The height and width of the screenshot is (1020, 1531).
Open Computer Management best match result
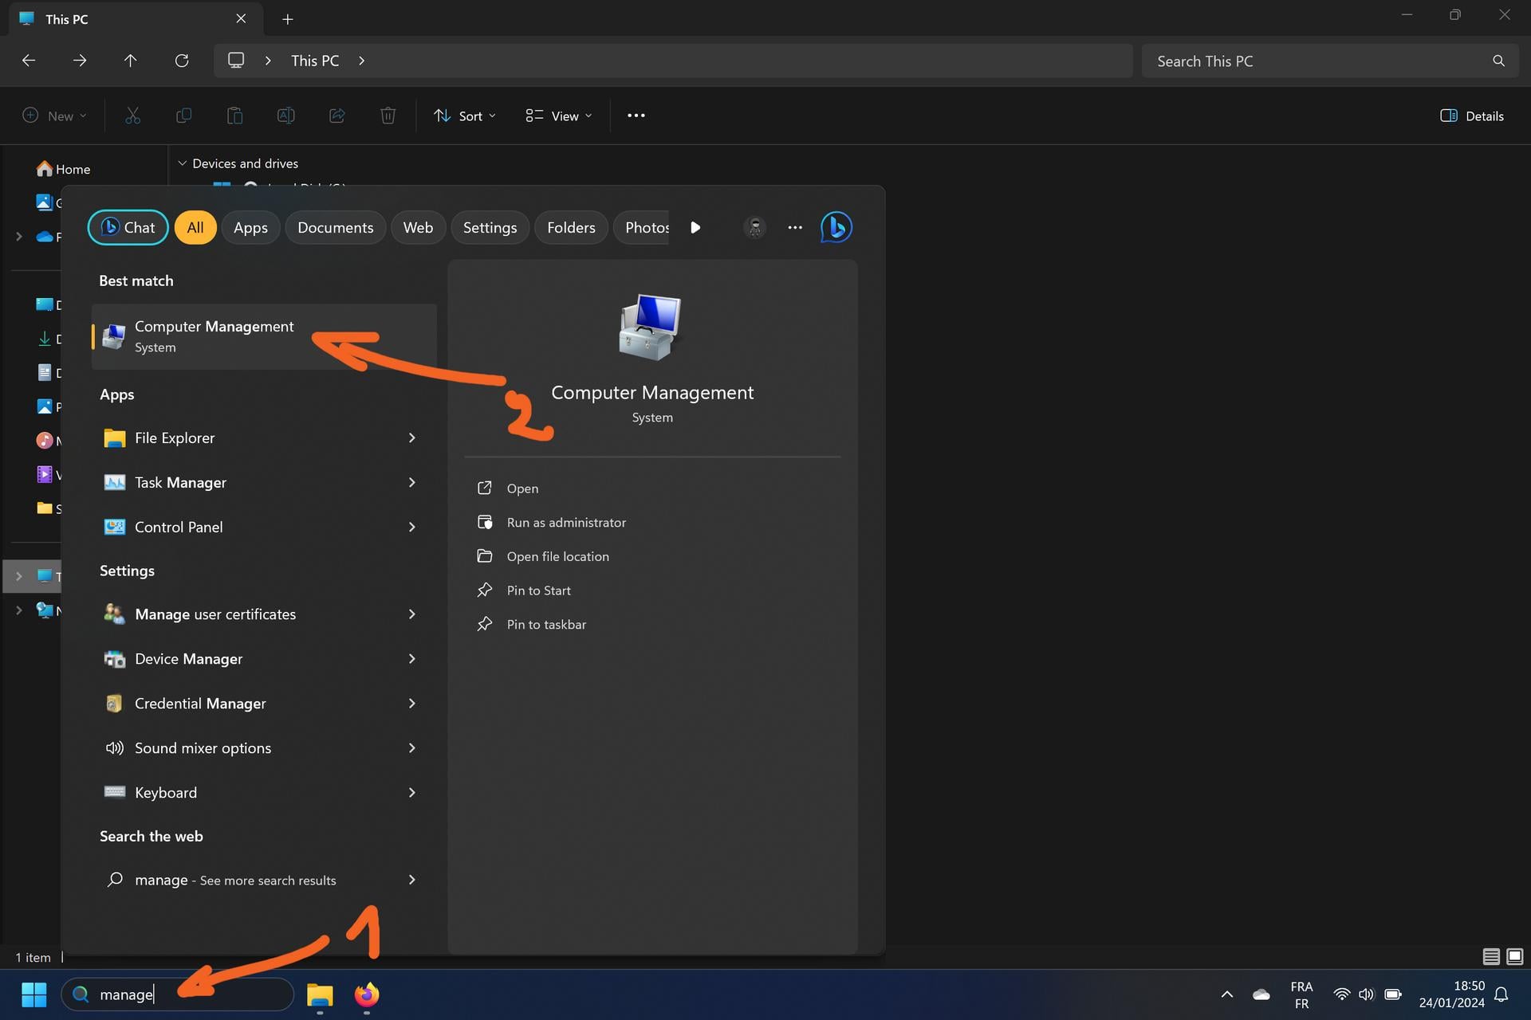click(x=264, y=336)
